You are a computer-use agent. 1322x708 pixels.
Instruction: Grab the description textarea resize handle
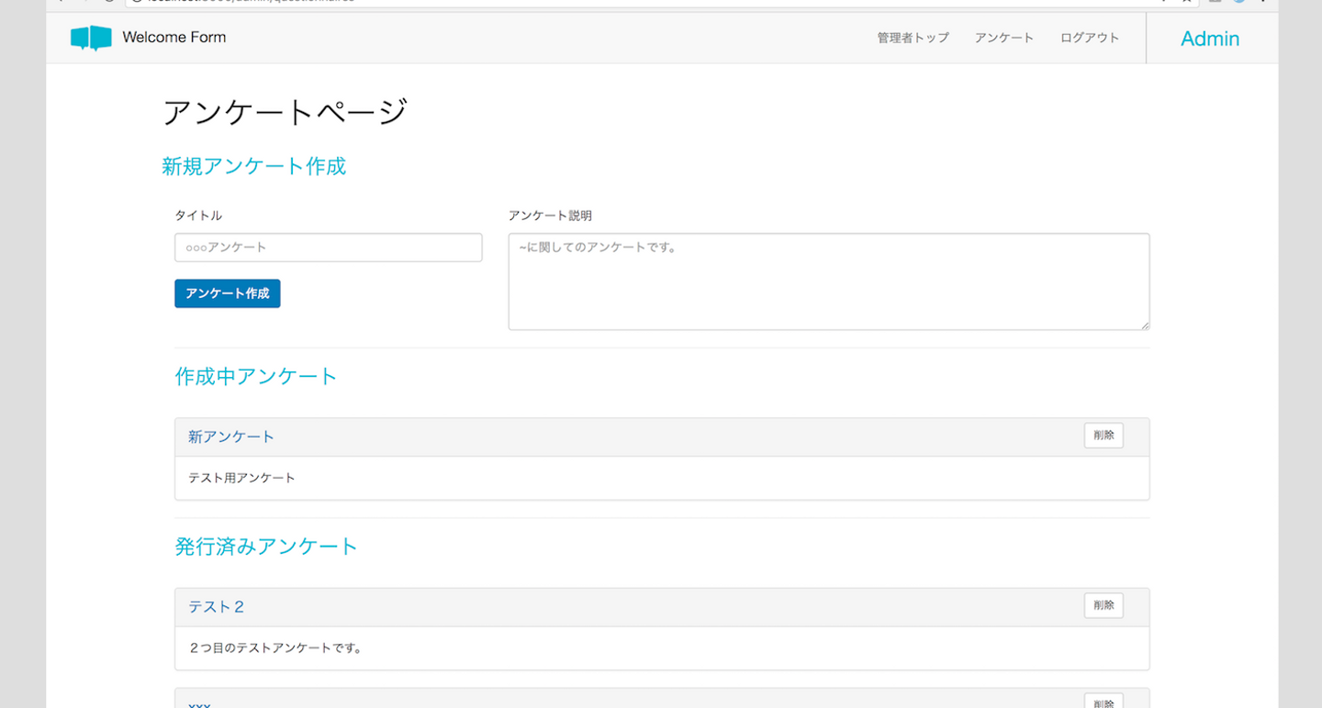pyautogui.click(x=1145, y=325)
